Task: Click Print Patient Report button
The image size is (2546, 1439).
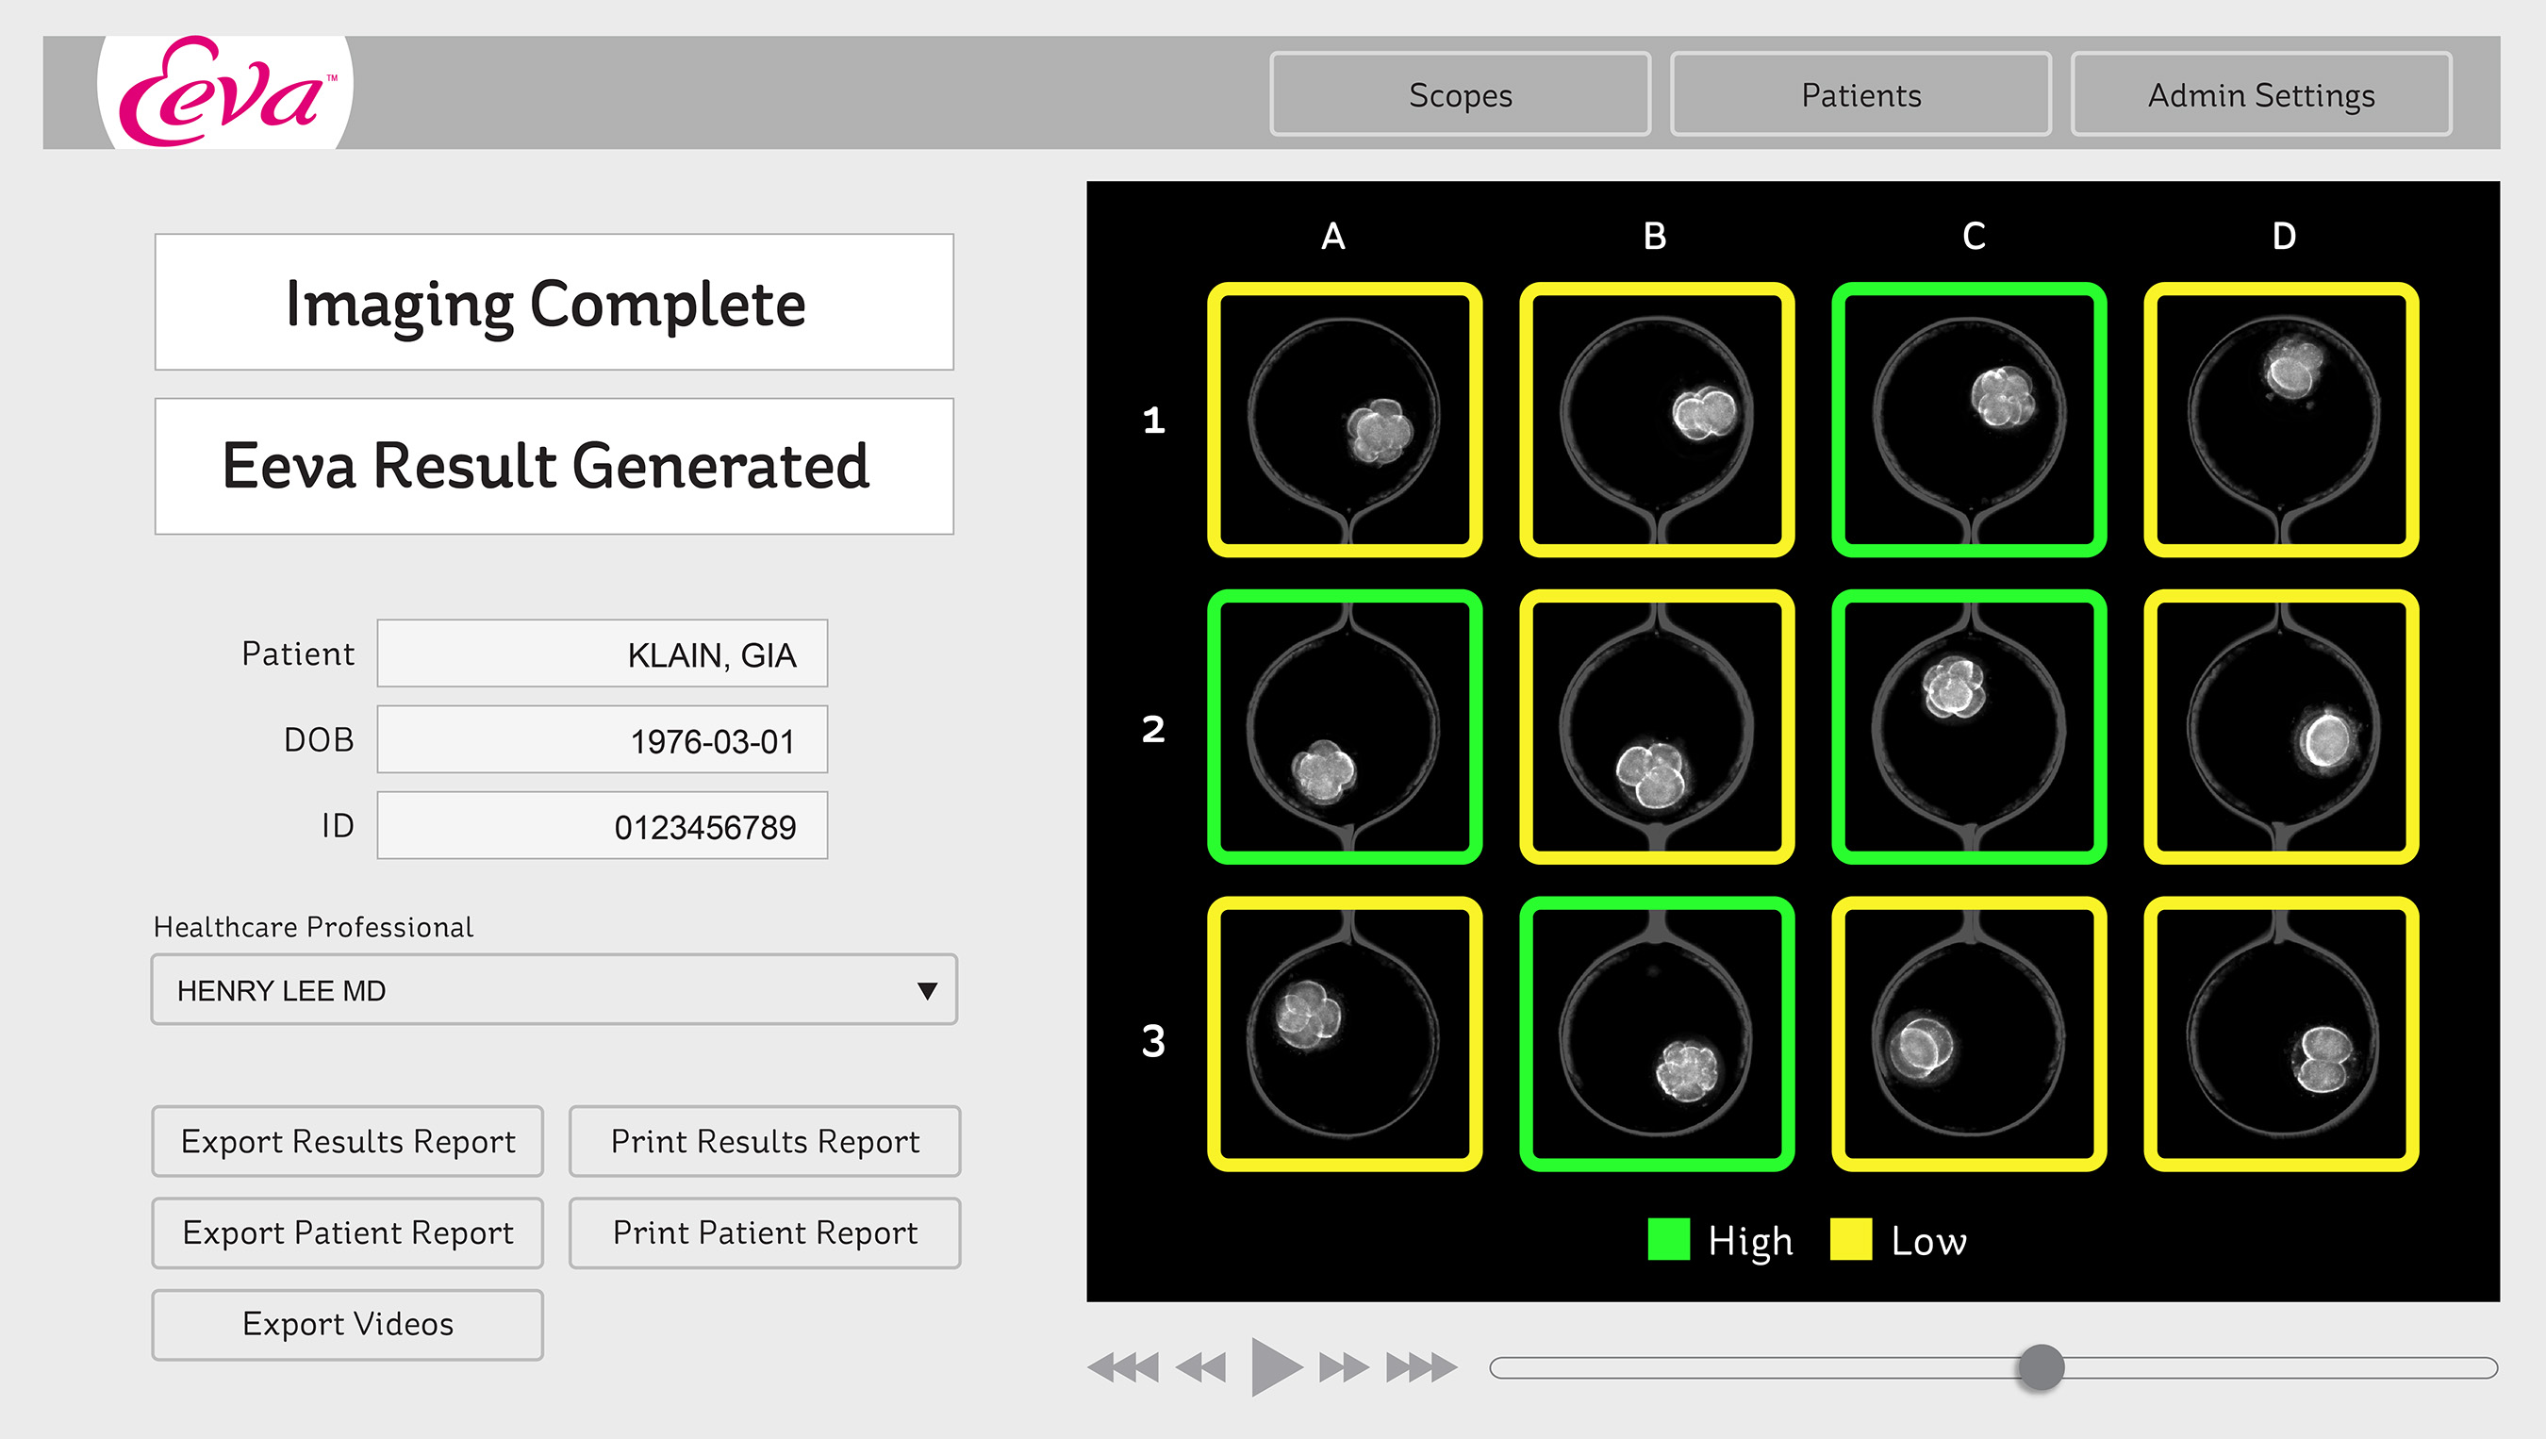Action: pos(764,1232)
